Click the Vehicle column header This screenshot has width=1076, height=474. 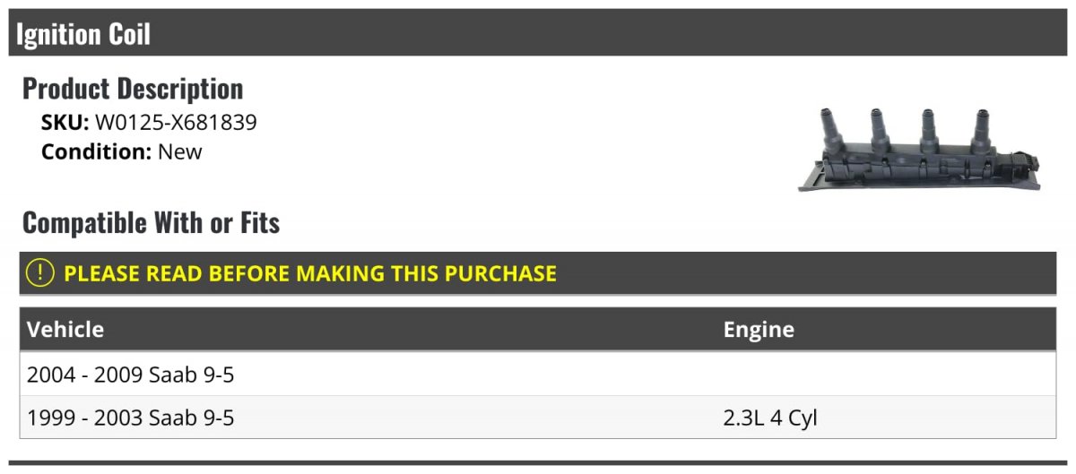point(65,330)
